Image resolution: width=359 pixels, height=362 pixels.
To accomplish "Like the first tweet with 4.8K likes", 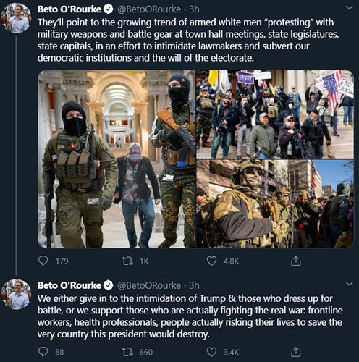I will click(211, 261).
